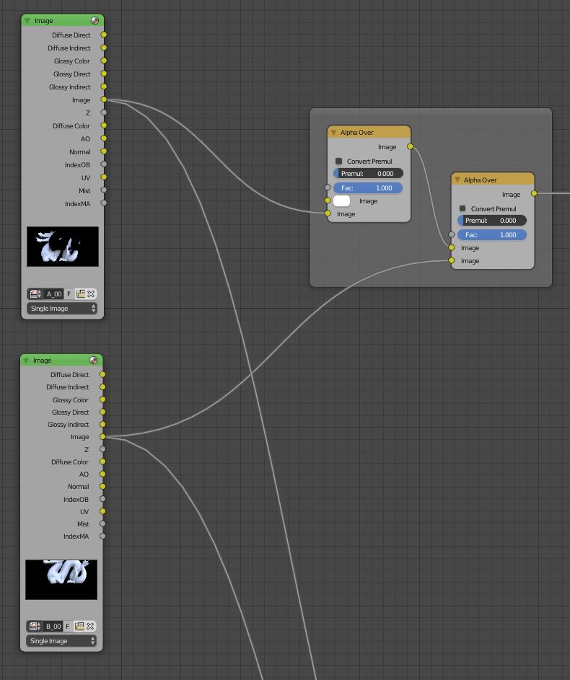Viewport: 570px width, 680px height.
Task: Select the left Alpha Over node by its title
Action: [356, 133]
